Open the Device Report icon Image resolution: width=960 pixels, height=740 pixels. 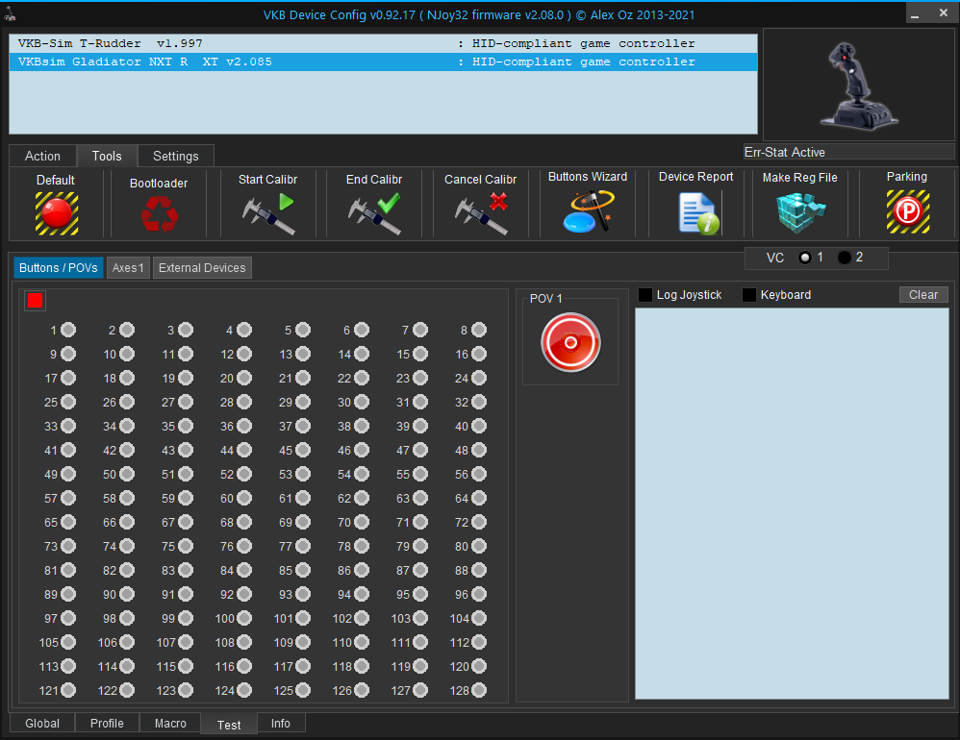click(x=698, y=212)
